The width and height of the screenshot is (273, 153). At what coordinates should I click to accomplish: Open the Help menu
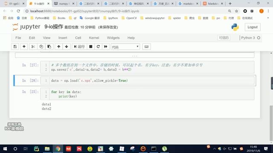tap(131, 38)
